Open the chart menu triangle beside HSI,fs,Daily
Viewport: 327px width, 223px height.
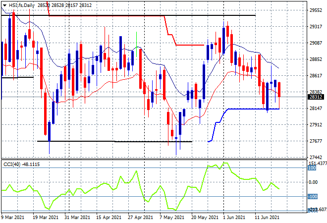4,5
